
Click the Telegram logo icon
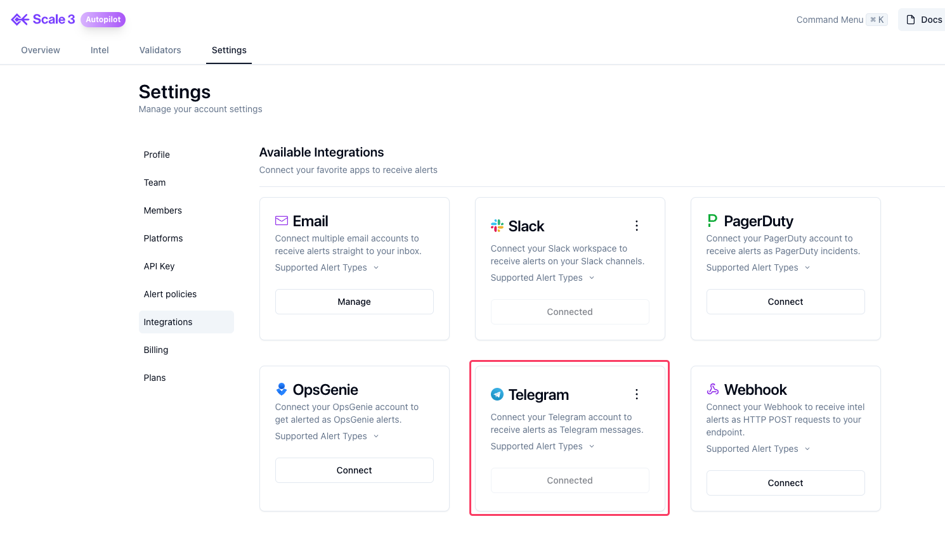[x=497, y=394]
